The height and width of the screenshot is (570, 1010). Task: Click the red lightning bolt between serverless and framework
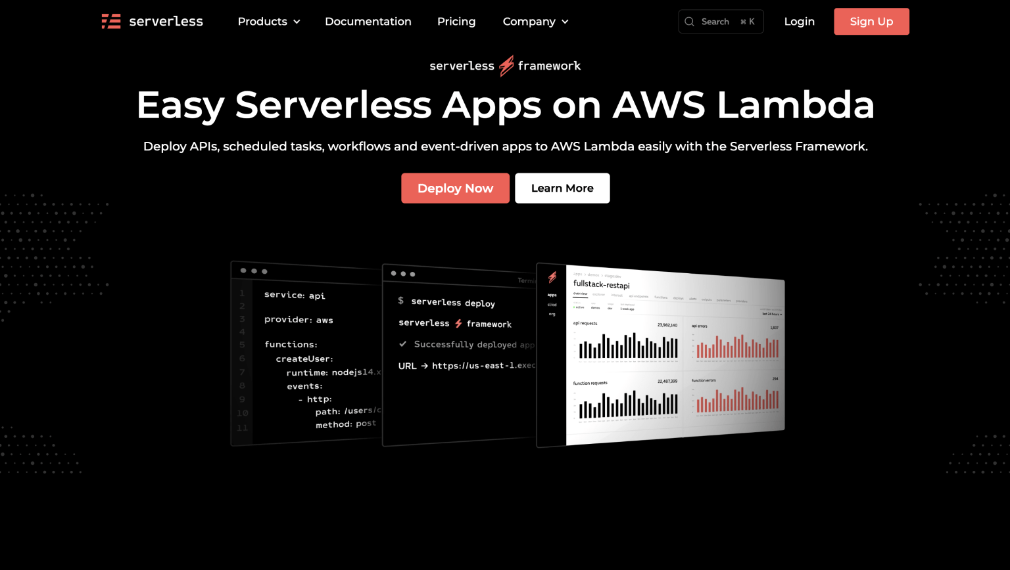(x=506, y=66)
